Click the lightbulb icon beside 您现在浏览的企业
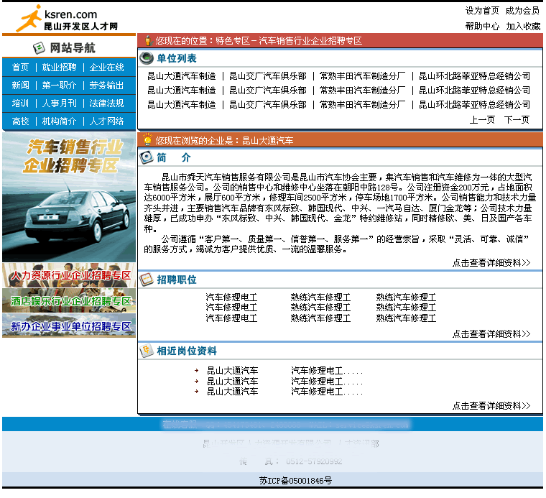This screenshot has height=498, width=546. tap(148, 139)
